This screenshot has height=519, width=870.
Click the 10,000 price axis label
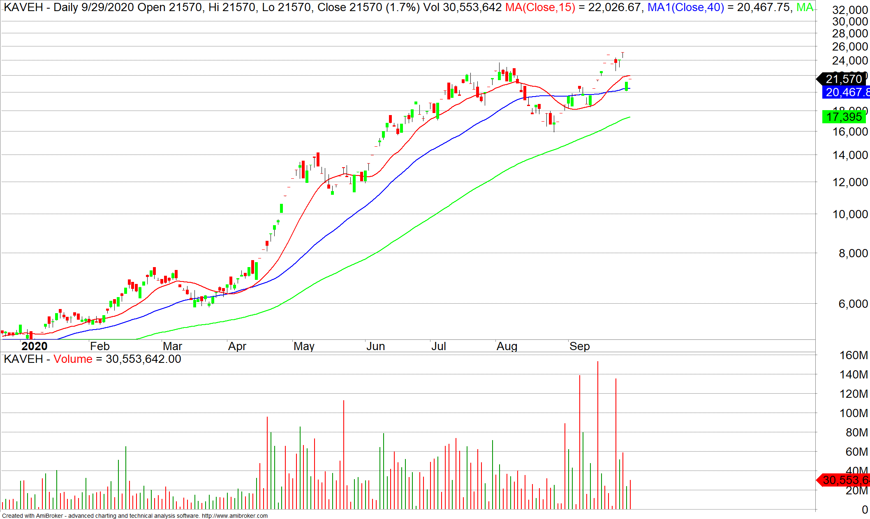(850, 214)
